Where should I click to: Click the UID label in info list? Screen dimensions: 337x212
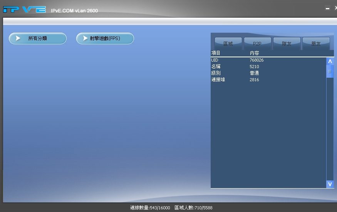point(215,60)
